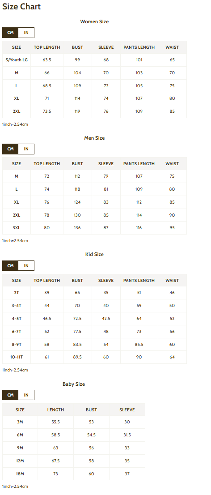This screenshot has width=211, height=495.
Task: Switch Baby Size chart to IN units
Action: click(x=26, y=395)
